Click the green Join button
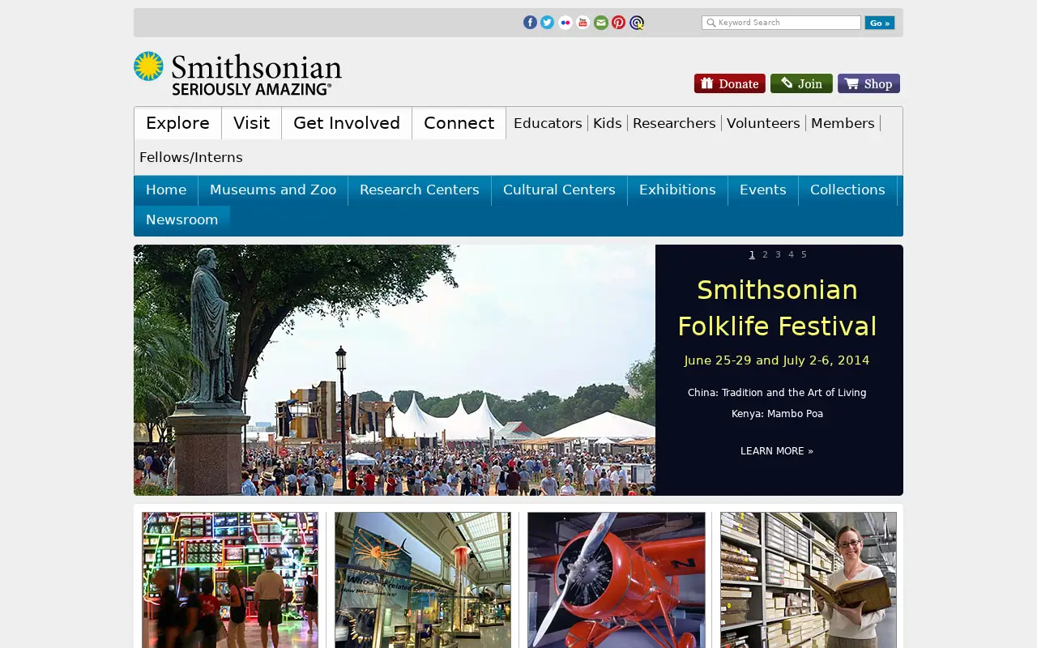 click(x=801, y=83)
